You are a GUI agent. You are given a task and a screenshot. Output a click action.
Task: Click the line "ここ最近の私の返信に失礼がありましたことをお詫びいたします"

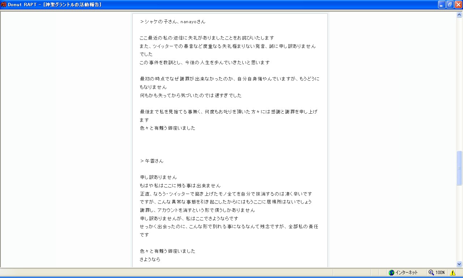207,38
